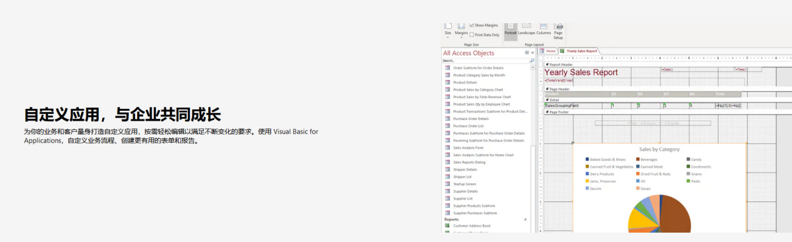Image resolution: width=792 pixels, height=242 pixels.
Task: Click the Baked Goods & Mixes legend swatch
Action: (587, 159)
